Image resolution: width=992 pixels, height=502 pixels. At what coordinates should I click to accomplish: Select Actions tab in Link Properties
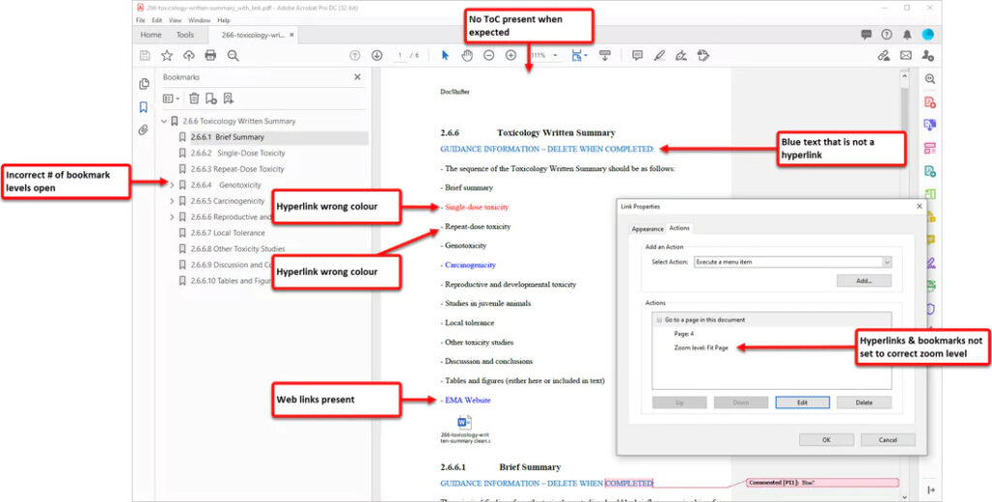point(679,228)
